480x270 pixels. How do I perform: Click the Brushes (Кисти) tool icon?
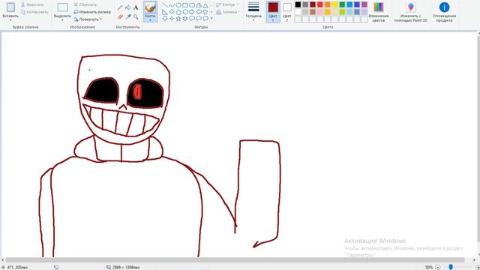(150, 7)
